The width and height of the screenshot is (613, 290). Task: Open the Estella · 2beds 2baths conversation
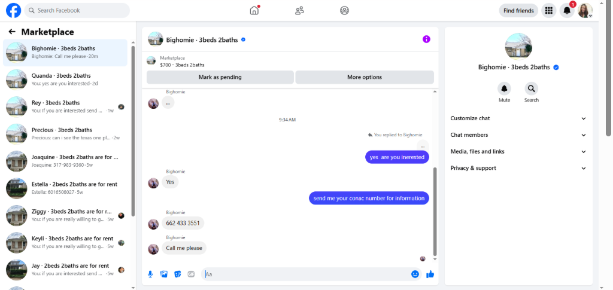[65, 188]
